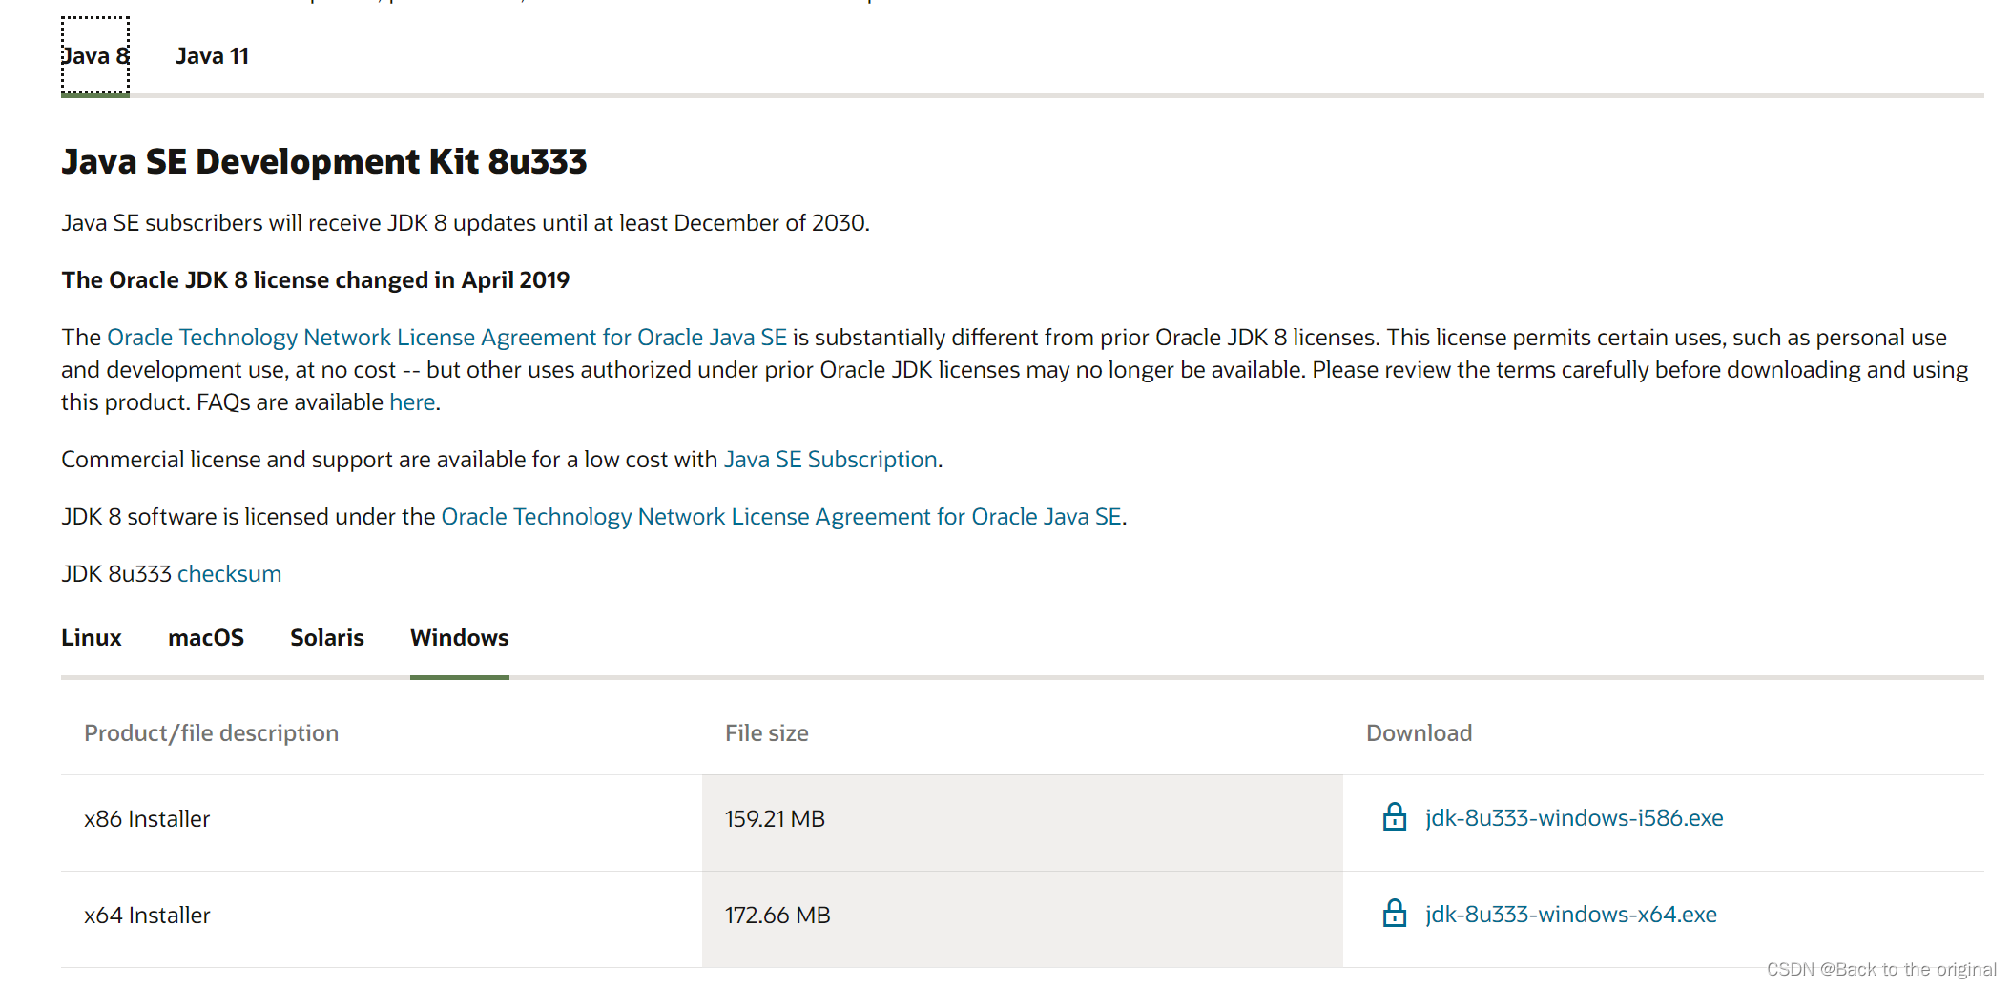The width and height of the screenshot is (2011, 988).
Task: Switch to the Java 11 tab
Action: tap(212, 56)
